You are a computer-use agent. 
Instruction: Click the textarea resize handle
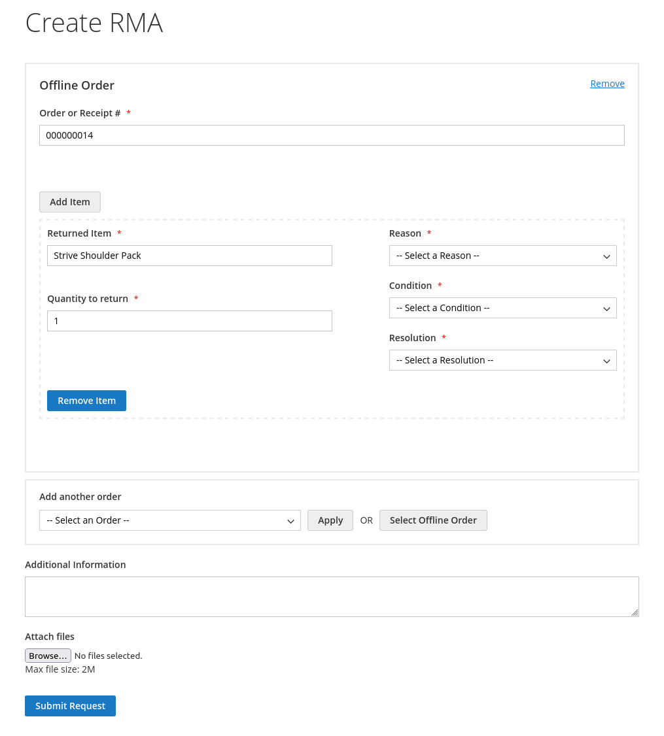[x=635, y=612]
